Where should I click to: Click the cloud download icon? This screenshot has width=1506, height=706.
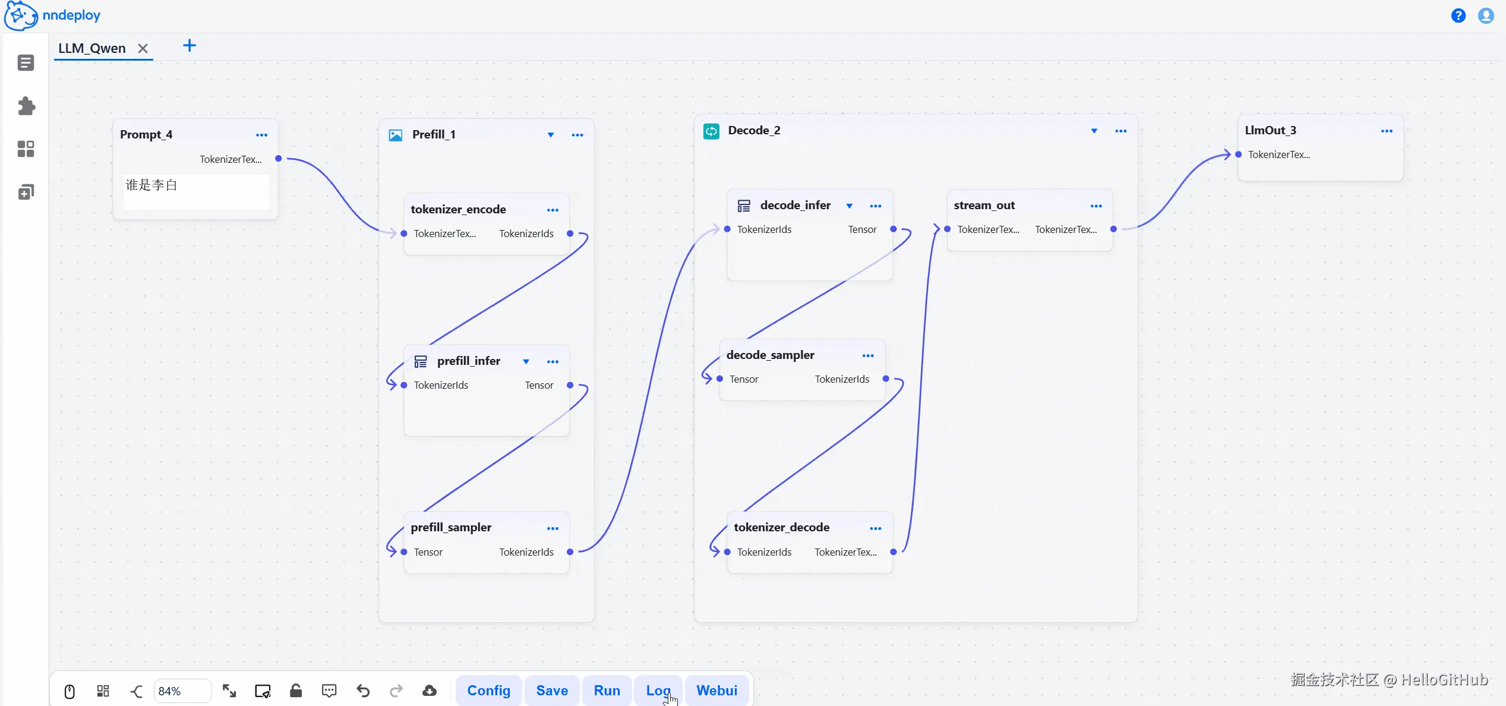click(430, 691)
